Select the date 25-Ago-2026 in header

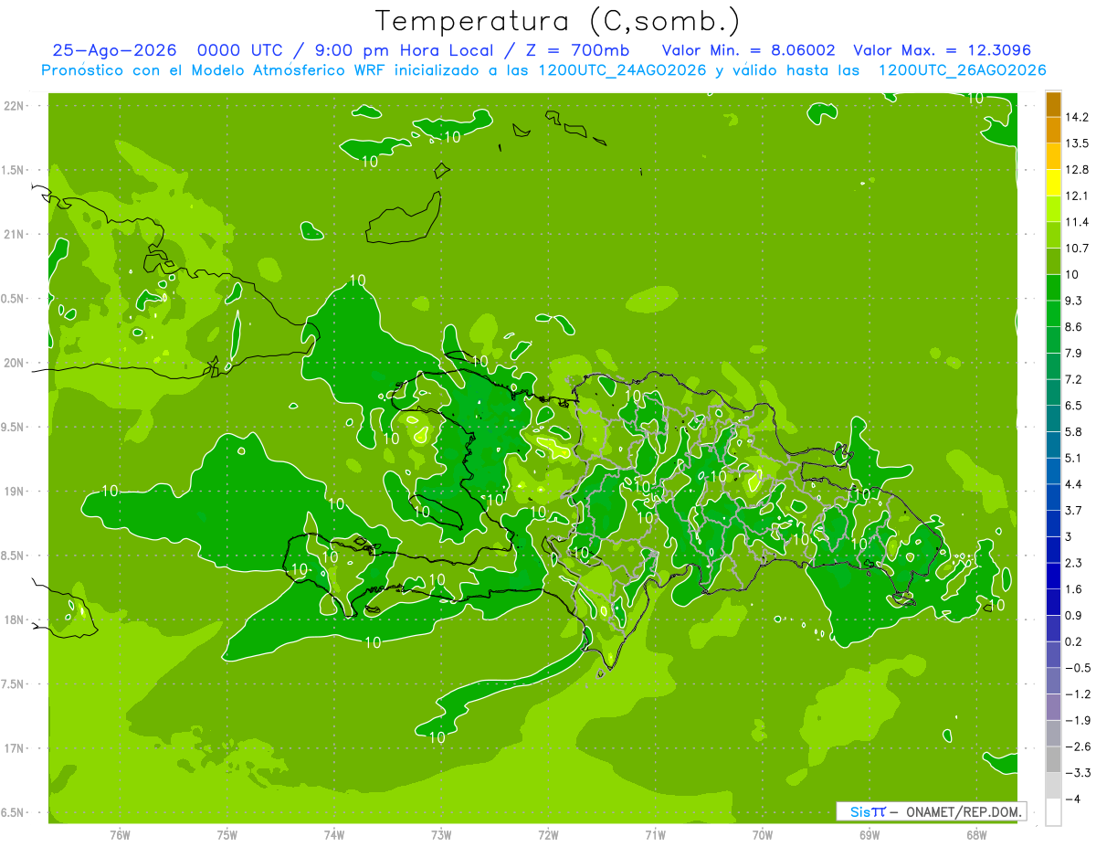[112, 51]
